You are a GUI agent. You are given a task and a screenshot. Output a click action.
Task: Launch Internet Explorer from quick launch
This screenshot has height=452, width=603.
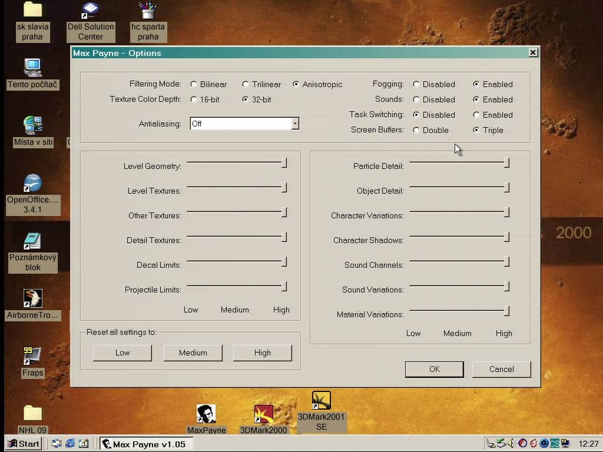click(x=70, y=444)
